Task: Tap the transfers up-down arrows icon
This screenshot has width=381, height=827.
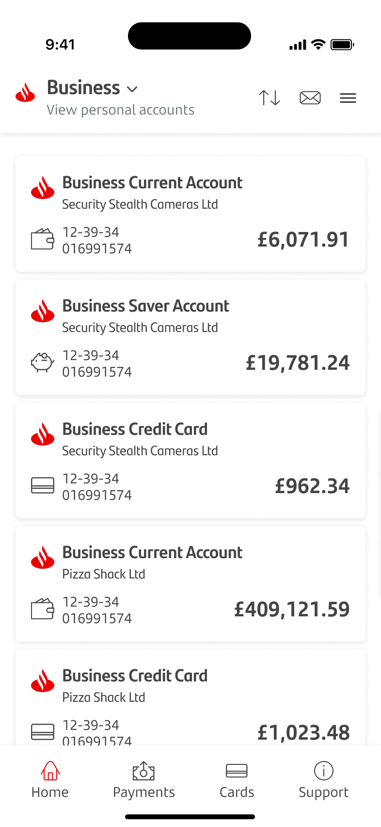Action: coord(269,98)
